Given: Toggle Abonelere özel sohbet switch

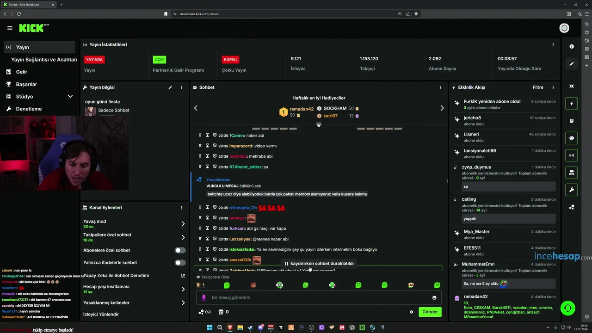Looking at the screenshot, I should point(180,250).
